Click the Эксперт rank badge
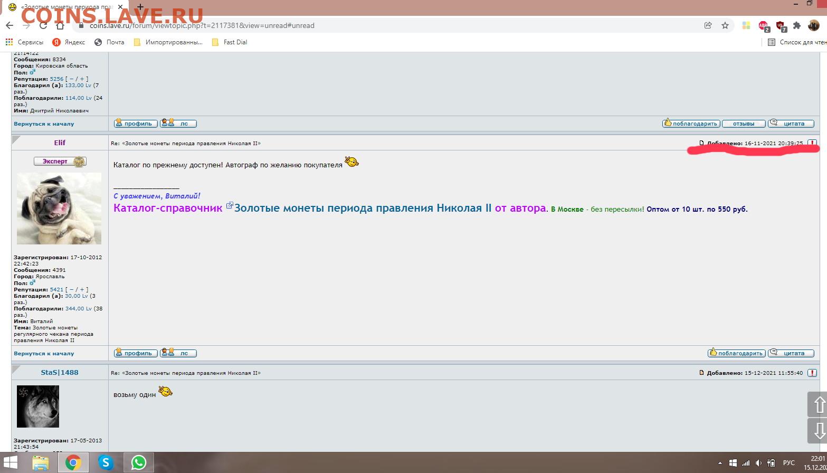827x473 pixels. pos(60,162)
